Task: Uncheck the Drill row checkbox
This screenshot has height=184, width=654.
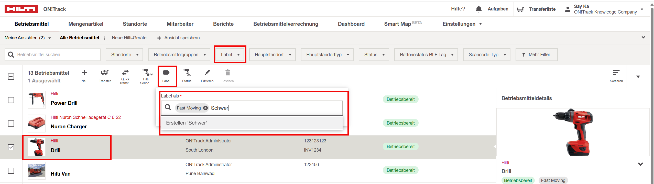Action: [11, 147]
